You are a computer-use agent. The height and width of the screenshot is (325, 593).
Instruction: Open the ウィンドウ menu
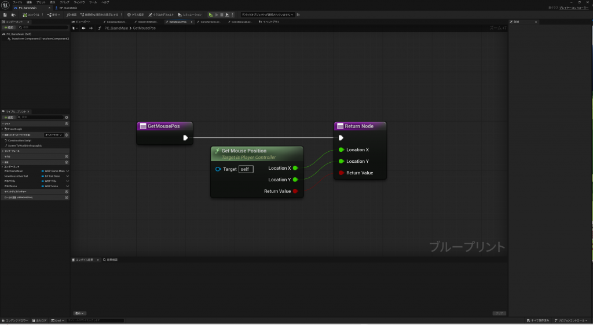coord(79,2)
